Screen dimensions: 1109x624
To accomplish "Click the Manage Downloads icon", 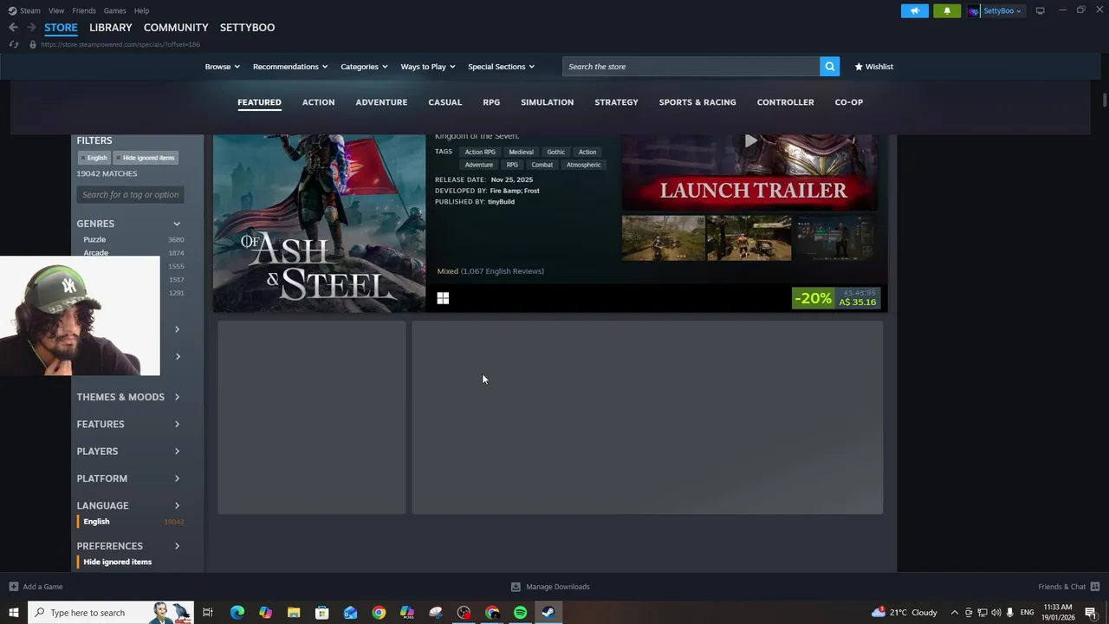I will (x=516, y=587).
